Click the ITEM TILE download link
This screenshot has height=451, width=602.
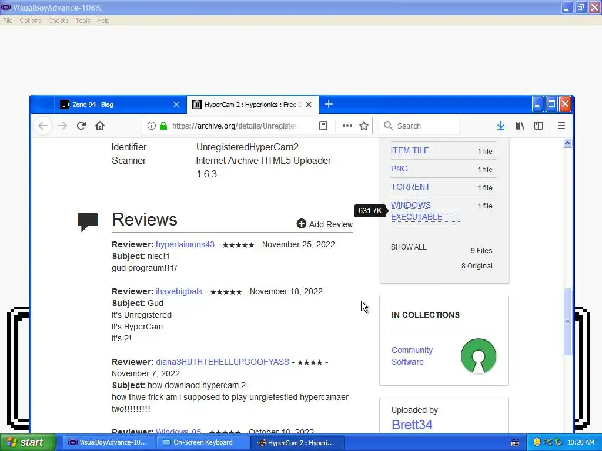point(410,151)
